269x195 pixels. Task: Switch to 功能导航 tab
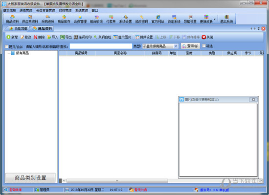(19, 29)
